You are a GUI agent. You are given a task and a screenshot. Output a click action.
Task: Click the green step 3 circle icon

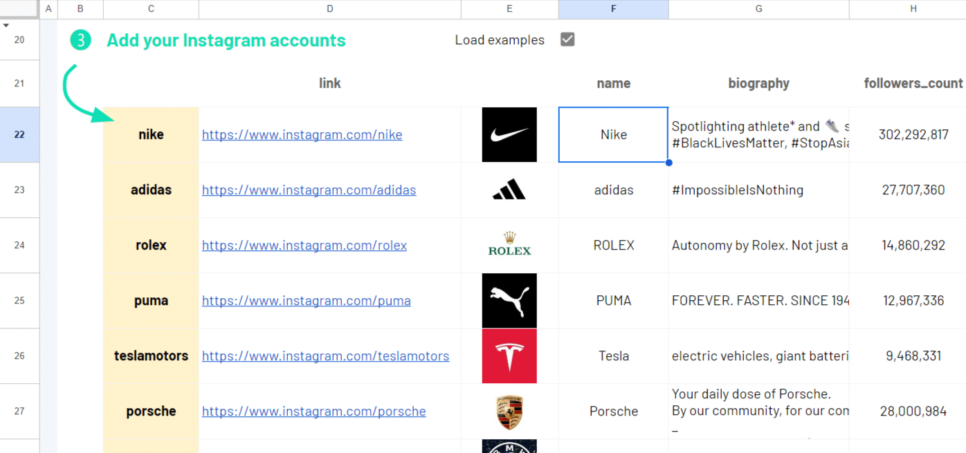click(x=80, y=40)
